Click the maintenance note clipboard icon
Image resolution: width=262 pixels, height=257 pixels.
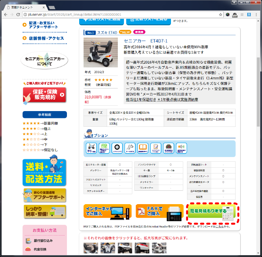coord(156,148)
